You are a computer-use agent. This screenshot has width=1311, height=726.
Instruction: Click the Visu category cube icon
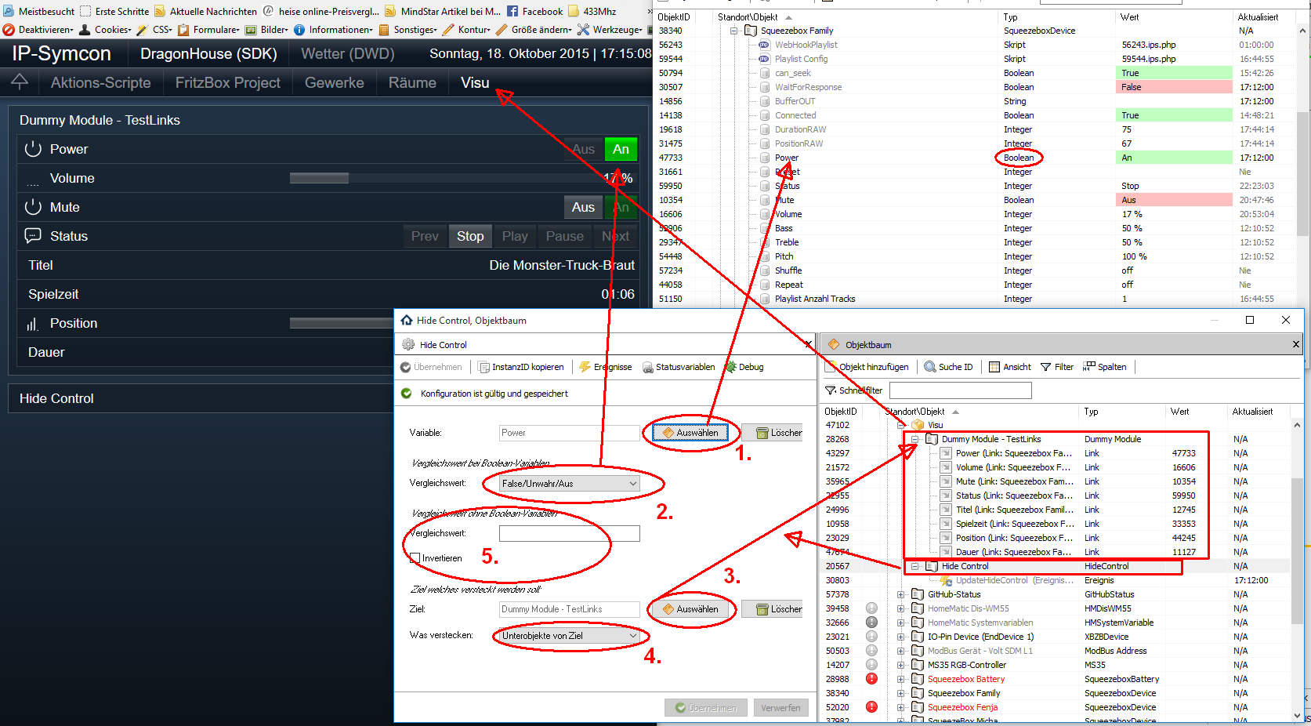coord(918,425)
